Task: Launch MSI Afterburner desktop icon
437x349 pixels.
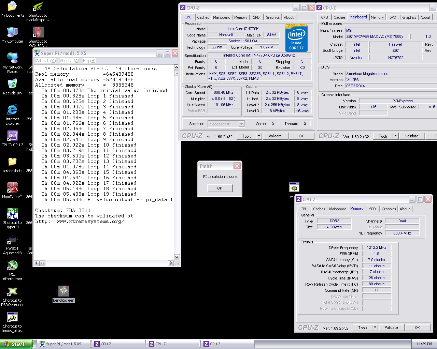Action: pyautogui.click(x=12, y=270)
